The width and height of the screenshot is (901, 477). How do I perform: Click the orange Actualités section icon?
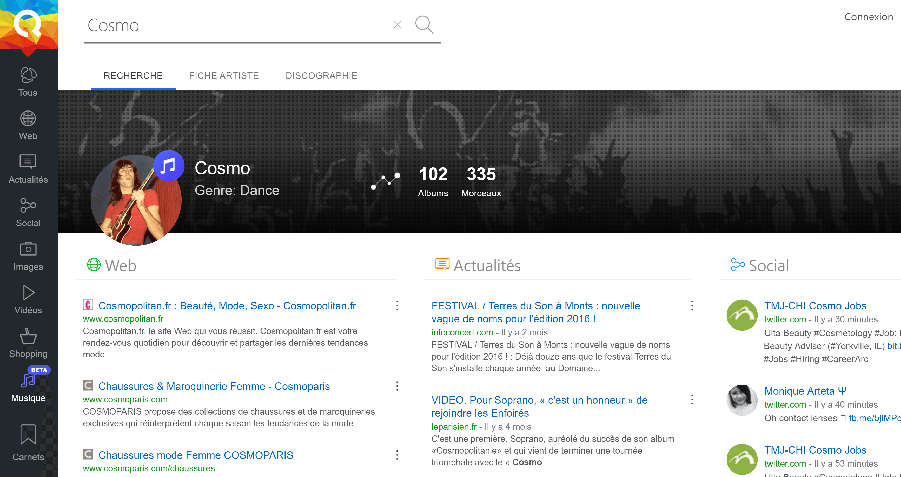click(x=442, y=264)
